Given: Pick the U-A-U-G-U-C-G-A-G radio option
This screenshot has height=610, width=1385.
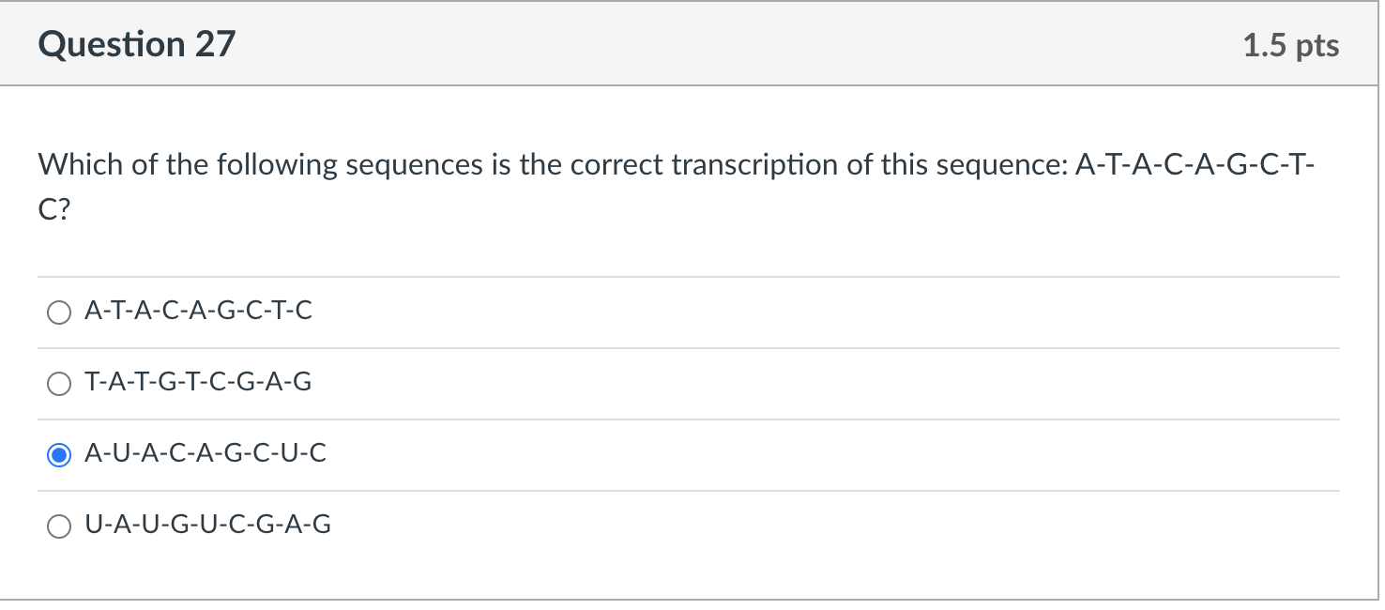Looking at the screenshot, I should (x=58, y=527).
